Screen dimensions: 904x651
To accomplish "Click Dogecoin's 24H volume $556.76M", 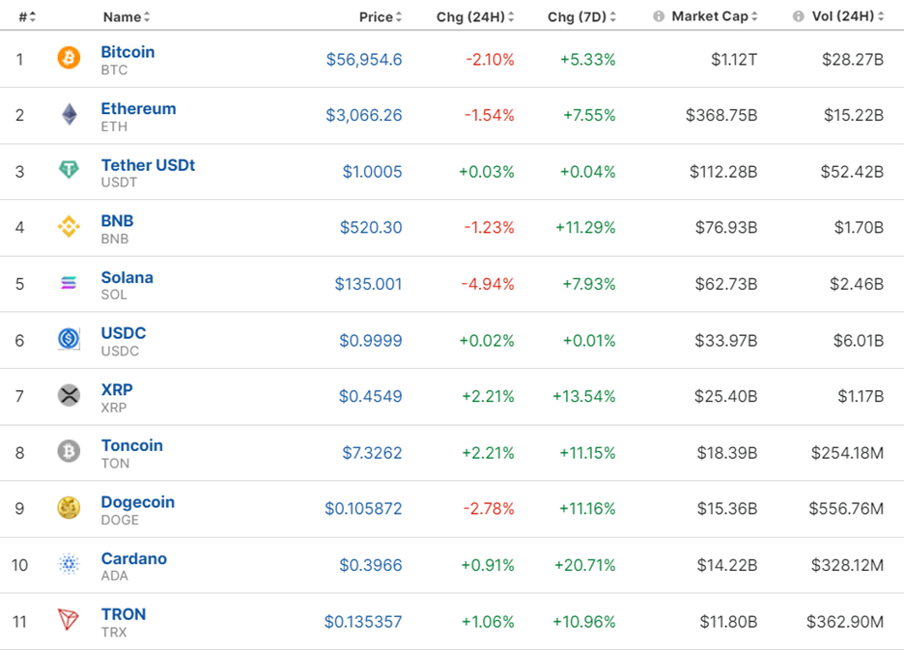I will tap(846, 509).
